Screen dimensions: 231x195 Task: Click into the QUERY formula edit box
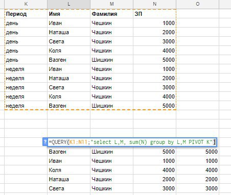(x=132, y=142)
